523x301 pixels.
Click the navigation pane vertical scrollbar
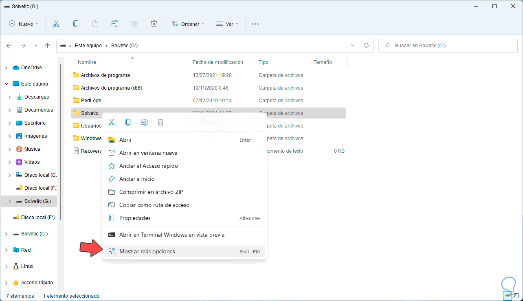click(x=61, y=142)
